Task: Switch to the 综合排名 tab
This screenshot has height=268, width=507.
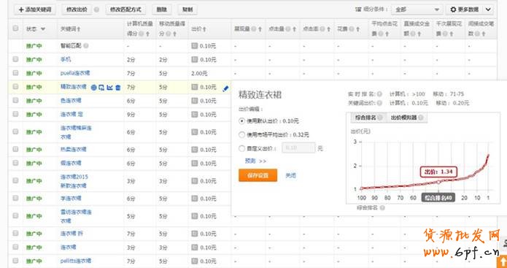Action: [368, 118]
